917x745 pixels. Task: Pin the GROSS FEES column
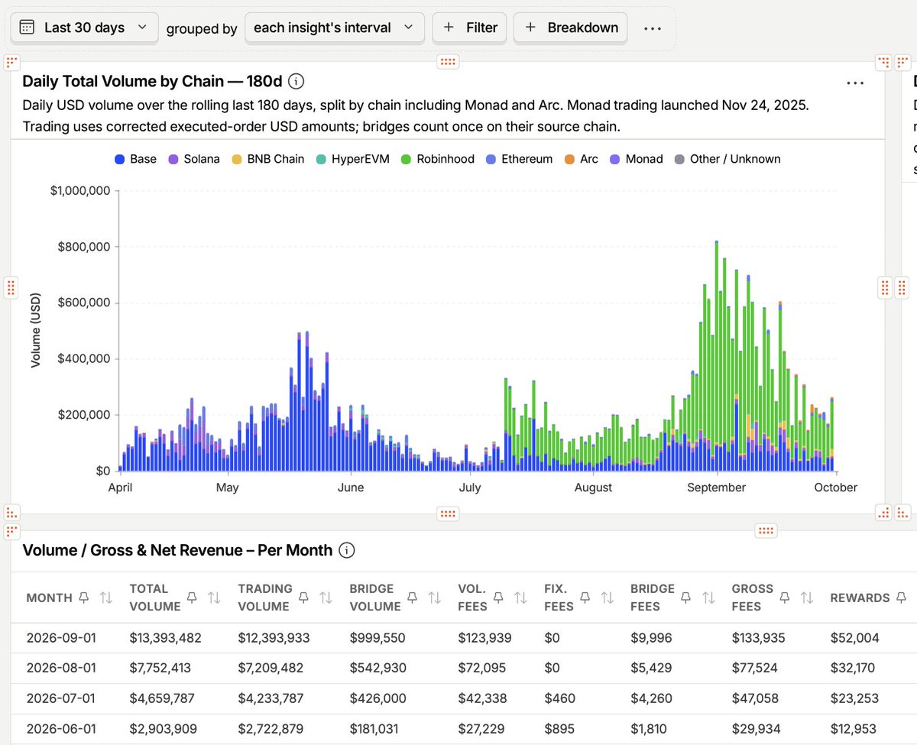(x=785, y=598)
